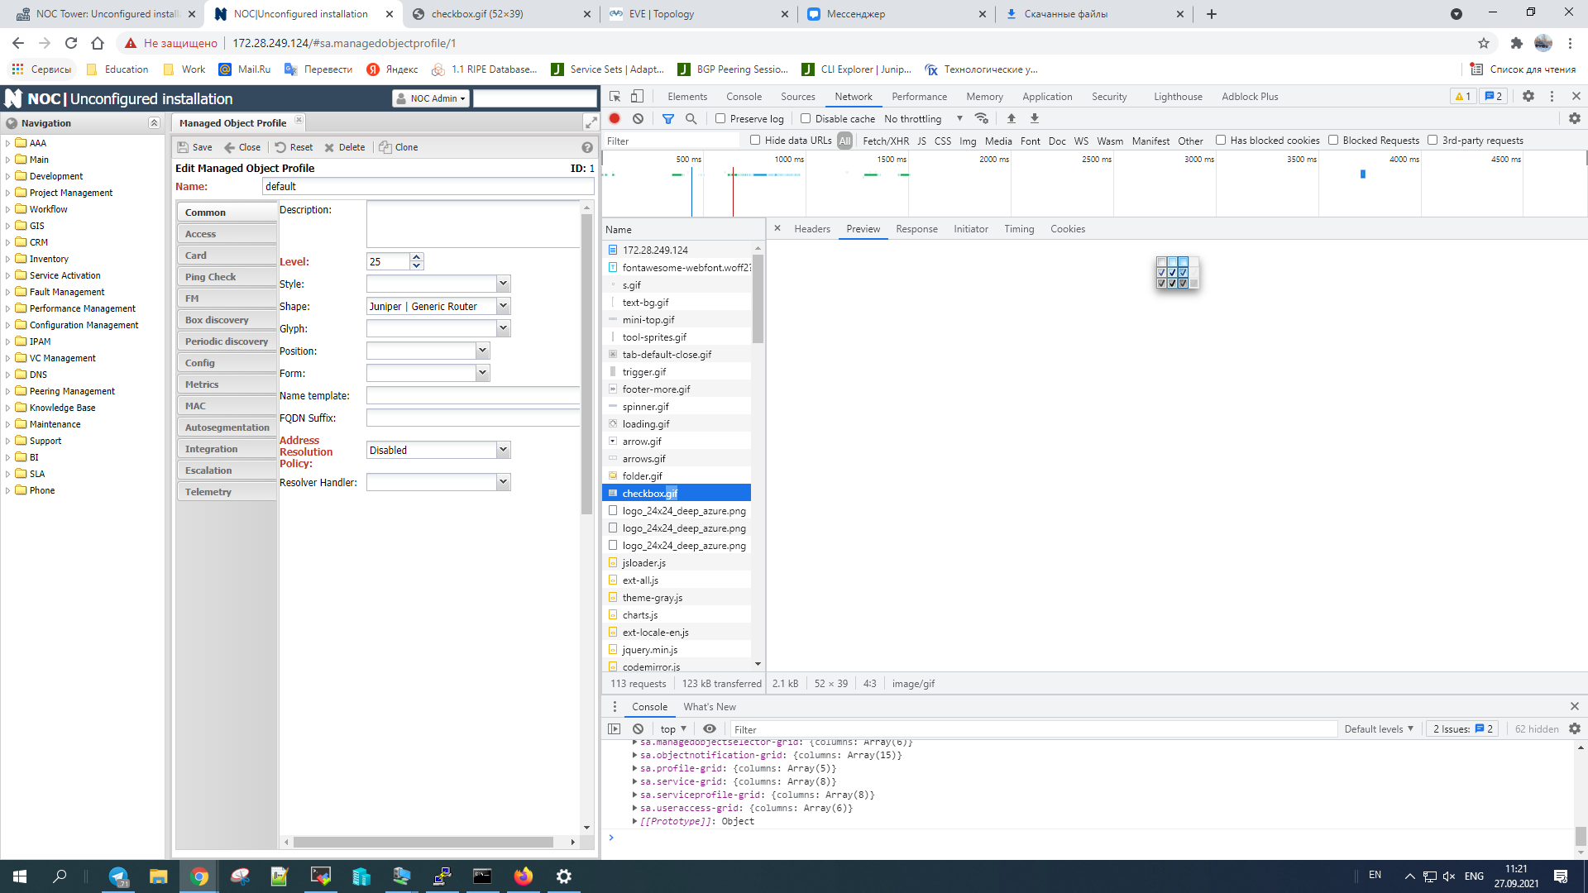Switch to Headers request tab

(812, 229)
